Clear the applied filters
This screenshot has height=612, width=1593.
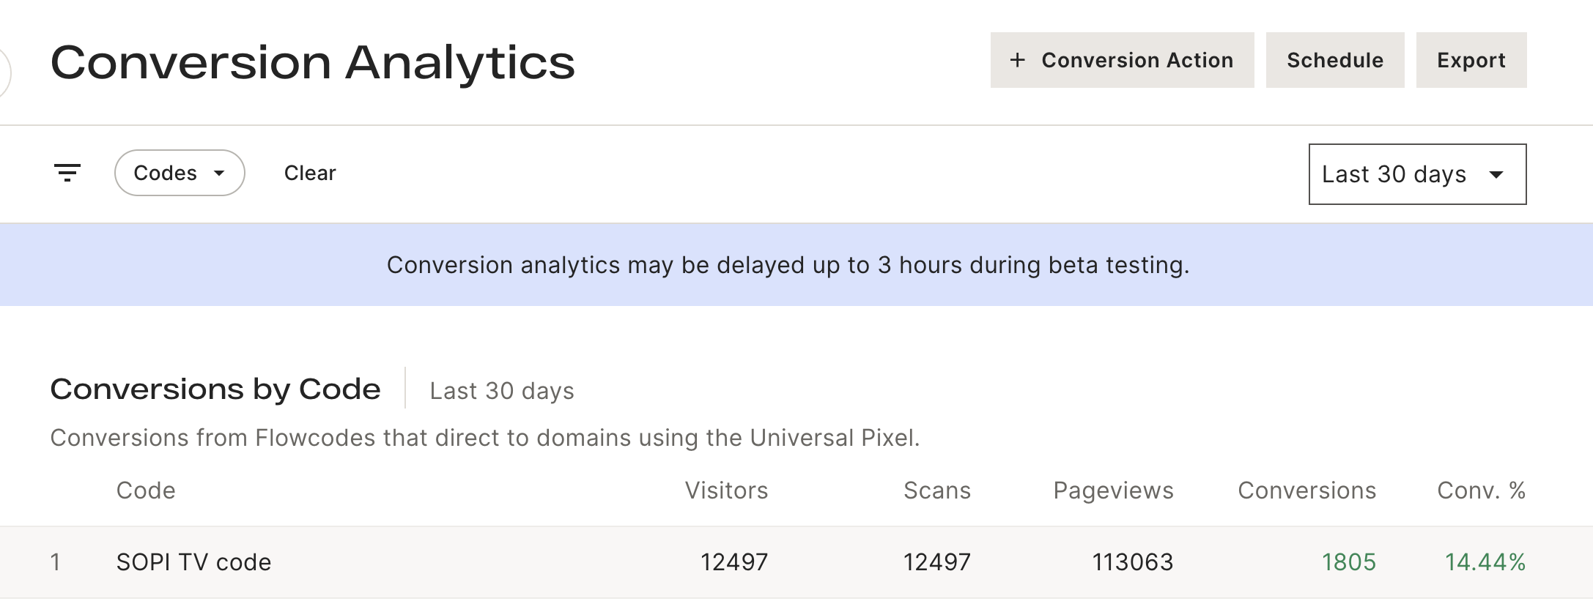click(x=310, y=173)
